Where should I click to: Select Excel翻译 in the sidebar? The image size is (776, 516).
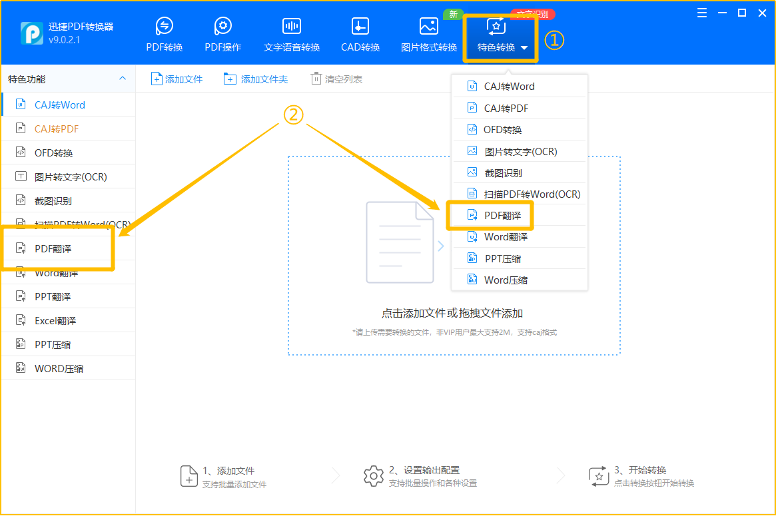pos(69,320)
